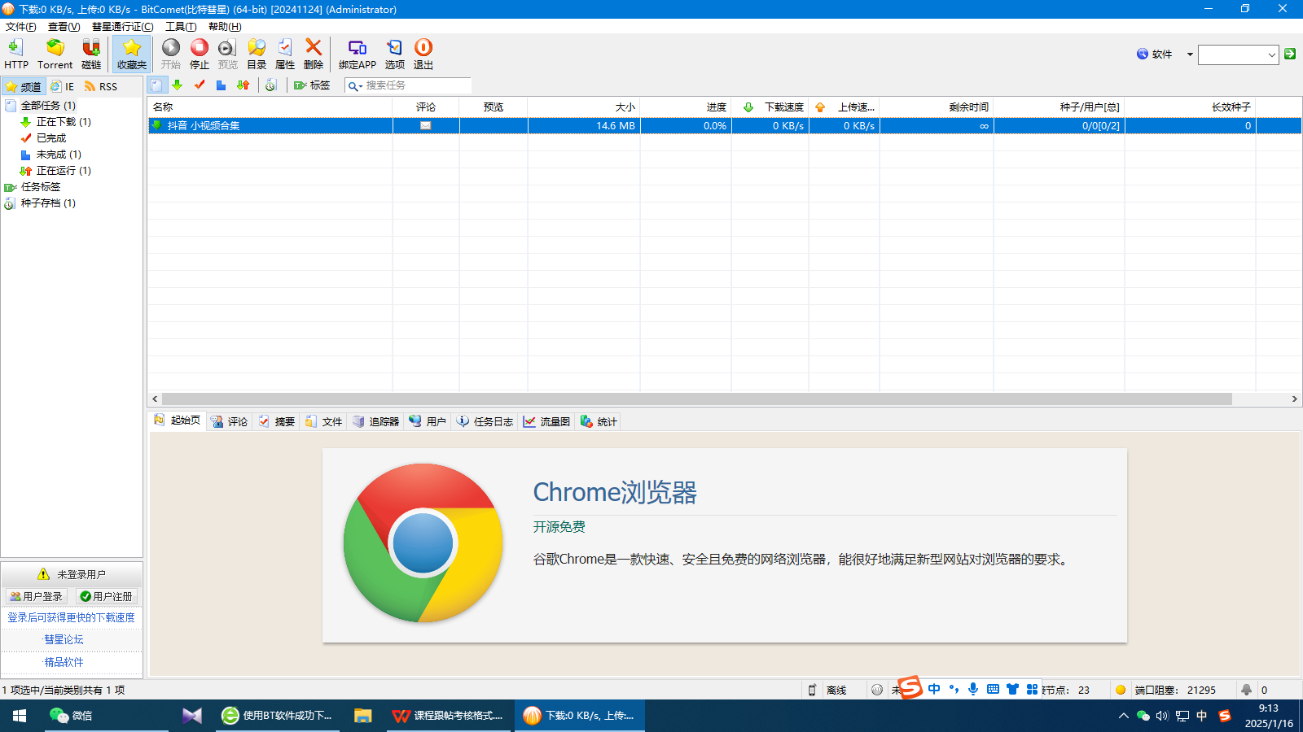This screenshot has width=1303, height=732.
Task: Open a Torrent file from the toolbar
Action: coord(55,54)
